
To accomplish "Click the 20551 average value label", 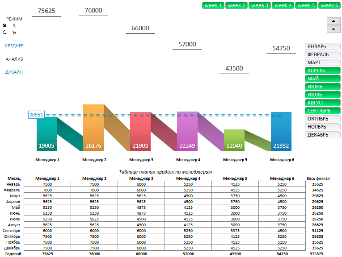I will click(36, 115).
